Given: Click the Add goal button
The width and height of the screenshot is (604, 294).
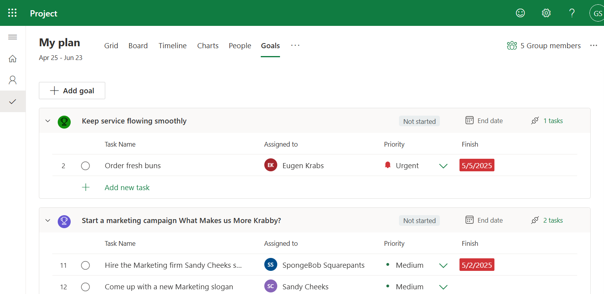Looking at the screenshot, I should [x=72, y=91].
